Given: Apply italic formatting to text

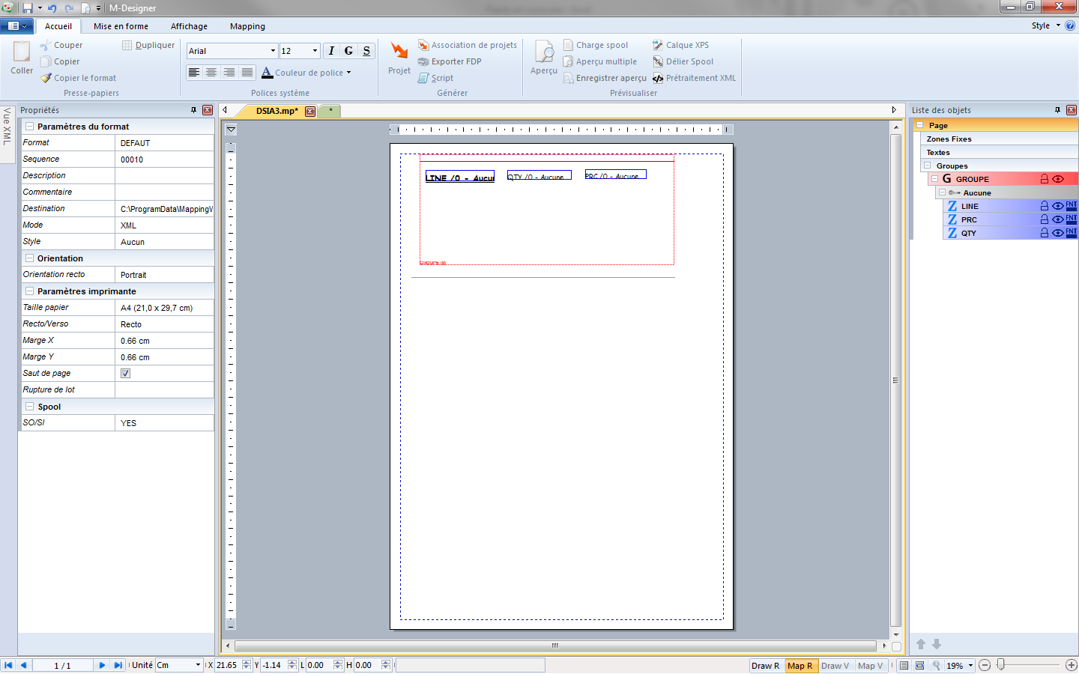Looking at the screenshot, I should tap(330, 50).
